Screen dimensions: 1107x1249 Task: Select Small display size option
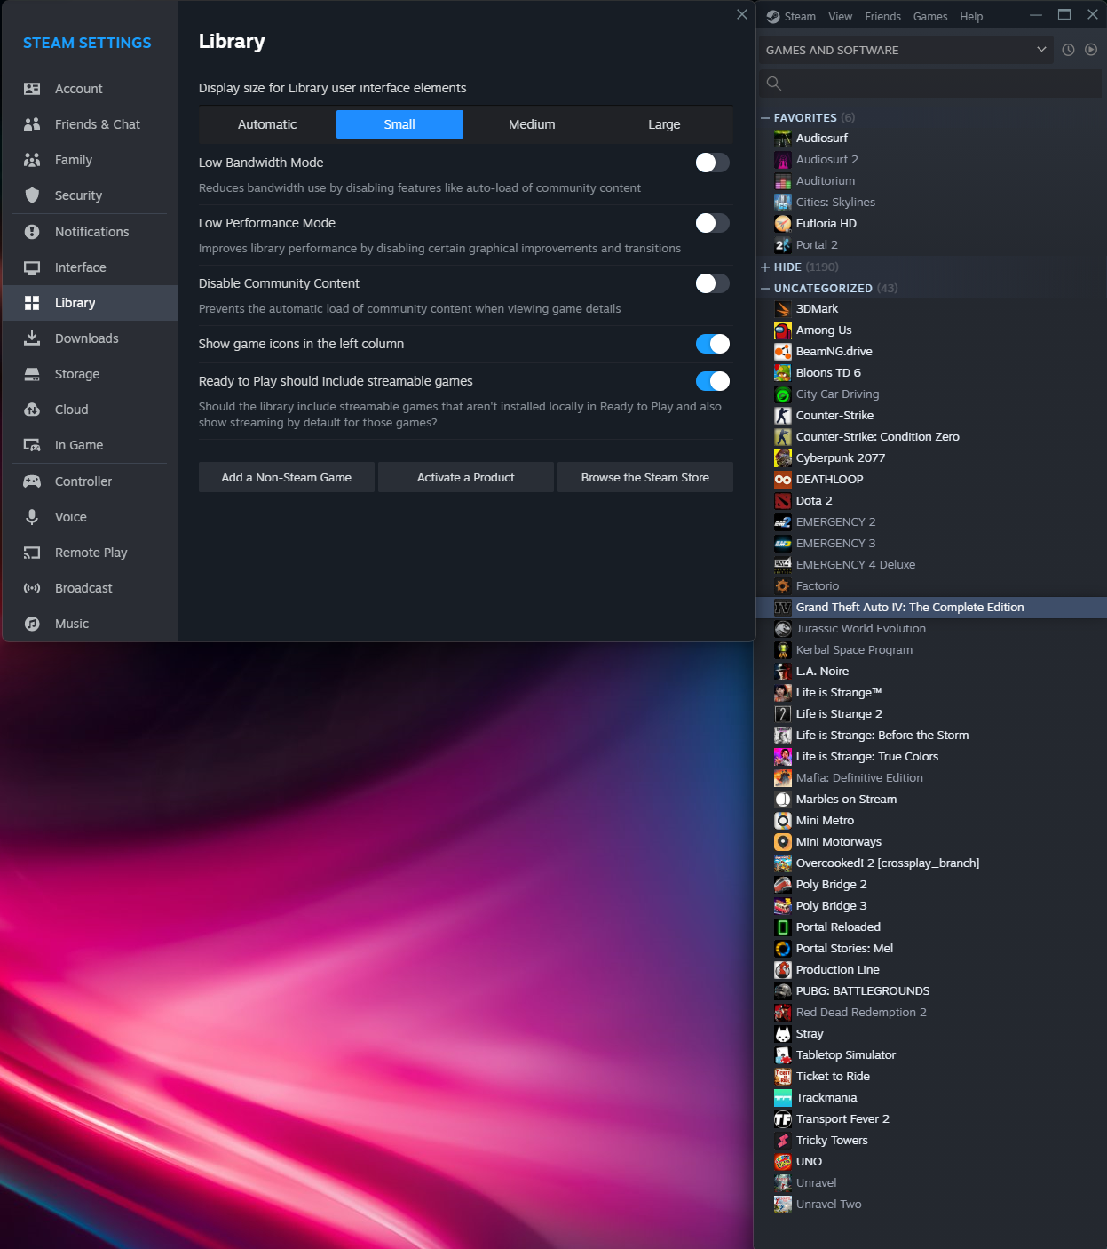(399, 124)
